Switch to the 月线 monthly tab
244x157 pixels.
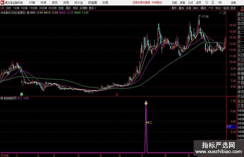coord(75,8)
